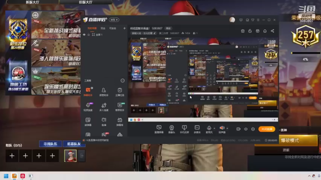Image resolution: width=321 pixels, height=180 pixels.
Task: Click the 00:00:00 stream timer in the status bar
Action: [x=271, y=140]
